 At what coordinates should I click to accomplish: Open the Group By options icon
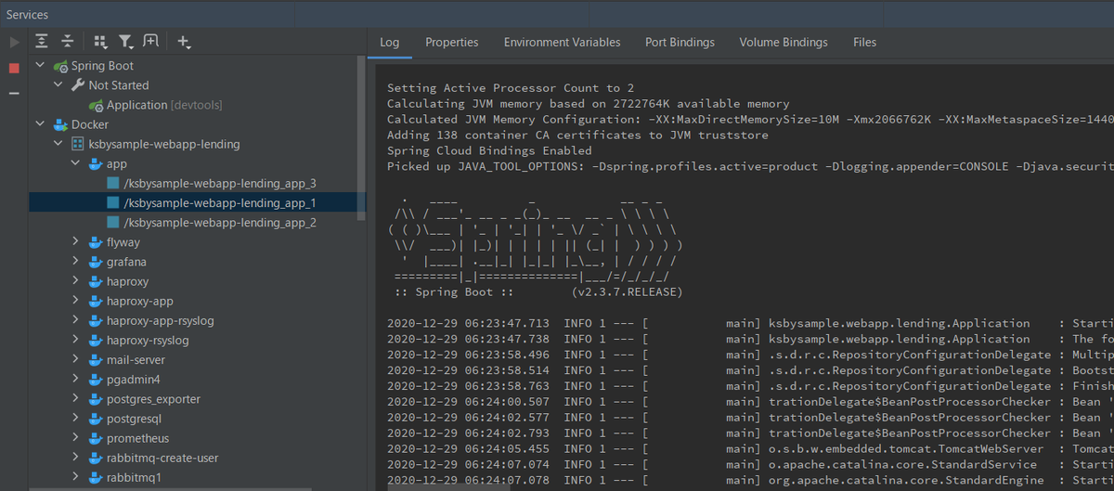pos(100,42)
